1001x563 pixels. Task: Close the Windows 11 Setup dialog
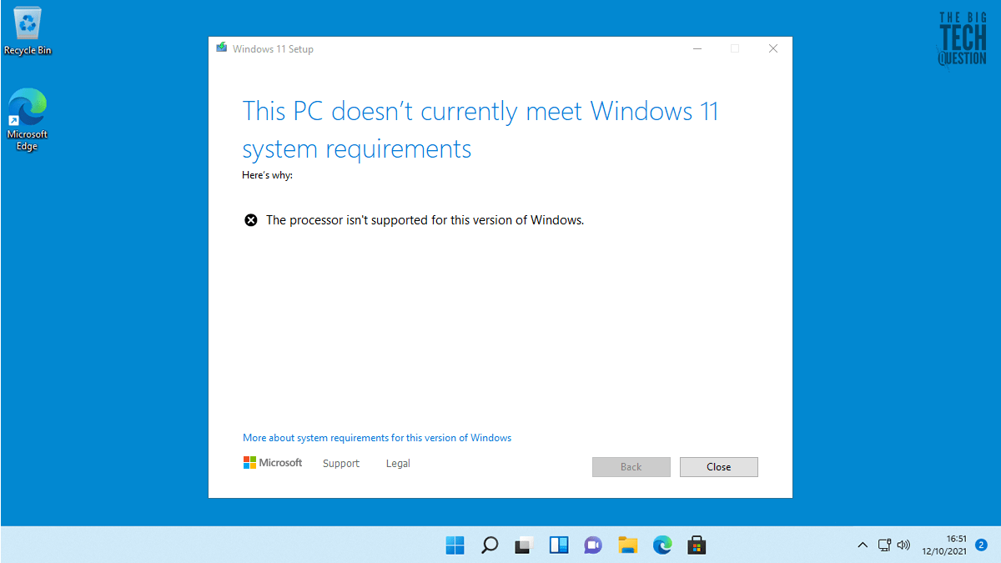718,466
